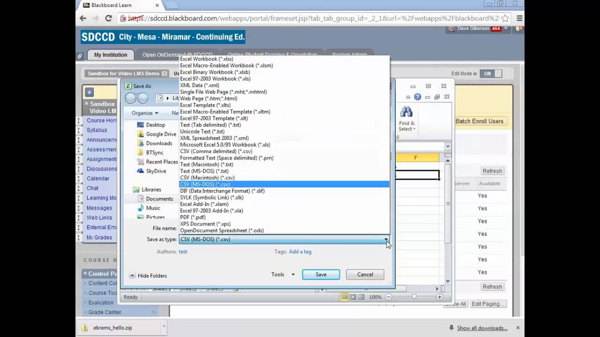The width and height of the screenshot is (600, 337).
Task: Reload the Blackboard page
Action: (108, 18)
